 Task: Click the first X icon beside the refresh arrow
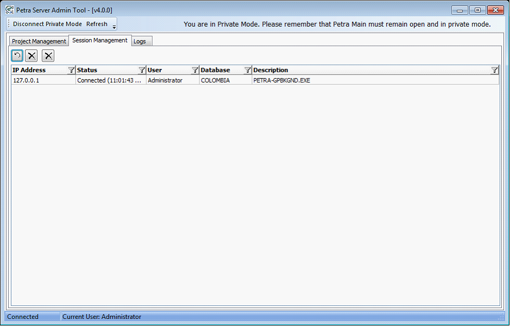pos(32,55)
